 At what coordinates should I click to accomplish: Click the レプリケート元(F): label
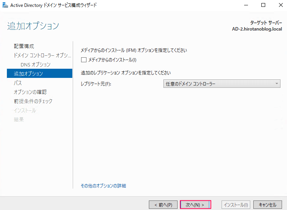(x=96, y=84)
